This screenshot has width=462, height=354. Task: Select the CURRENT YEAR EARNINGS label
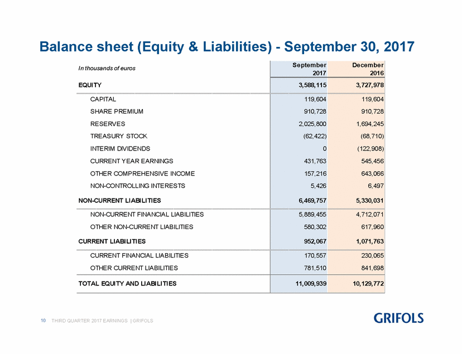[x=132, y=161]
